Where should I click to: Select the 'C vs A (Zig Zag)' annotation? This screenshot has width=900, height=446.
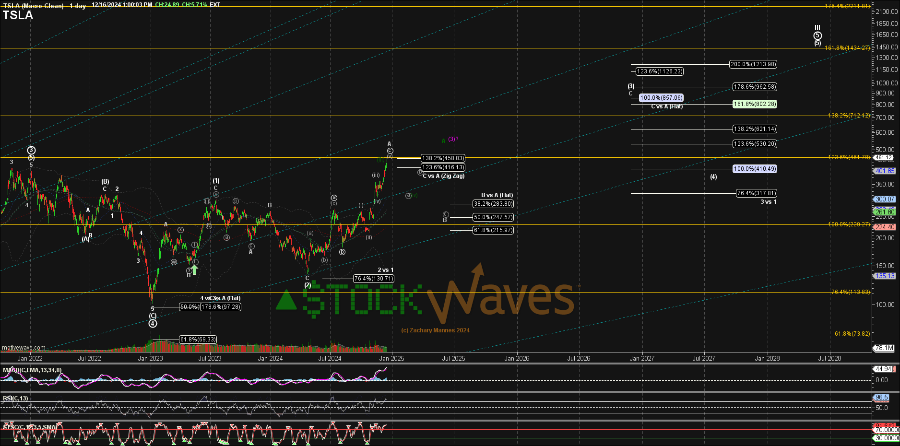443,176
